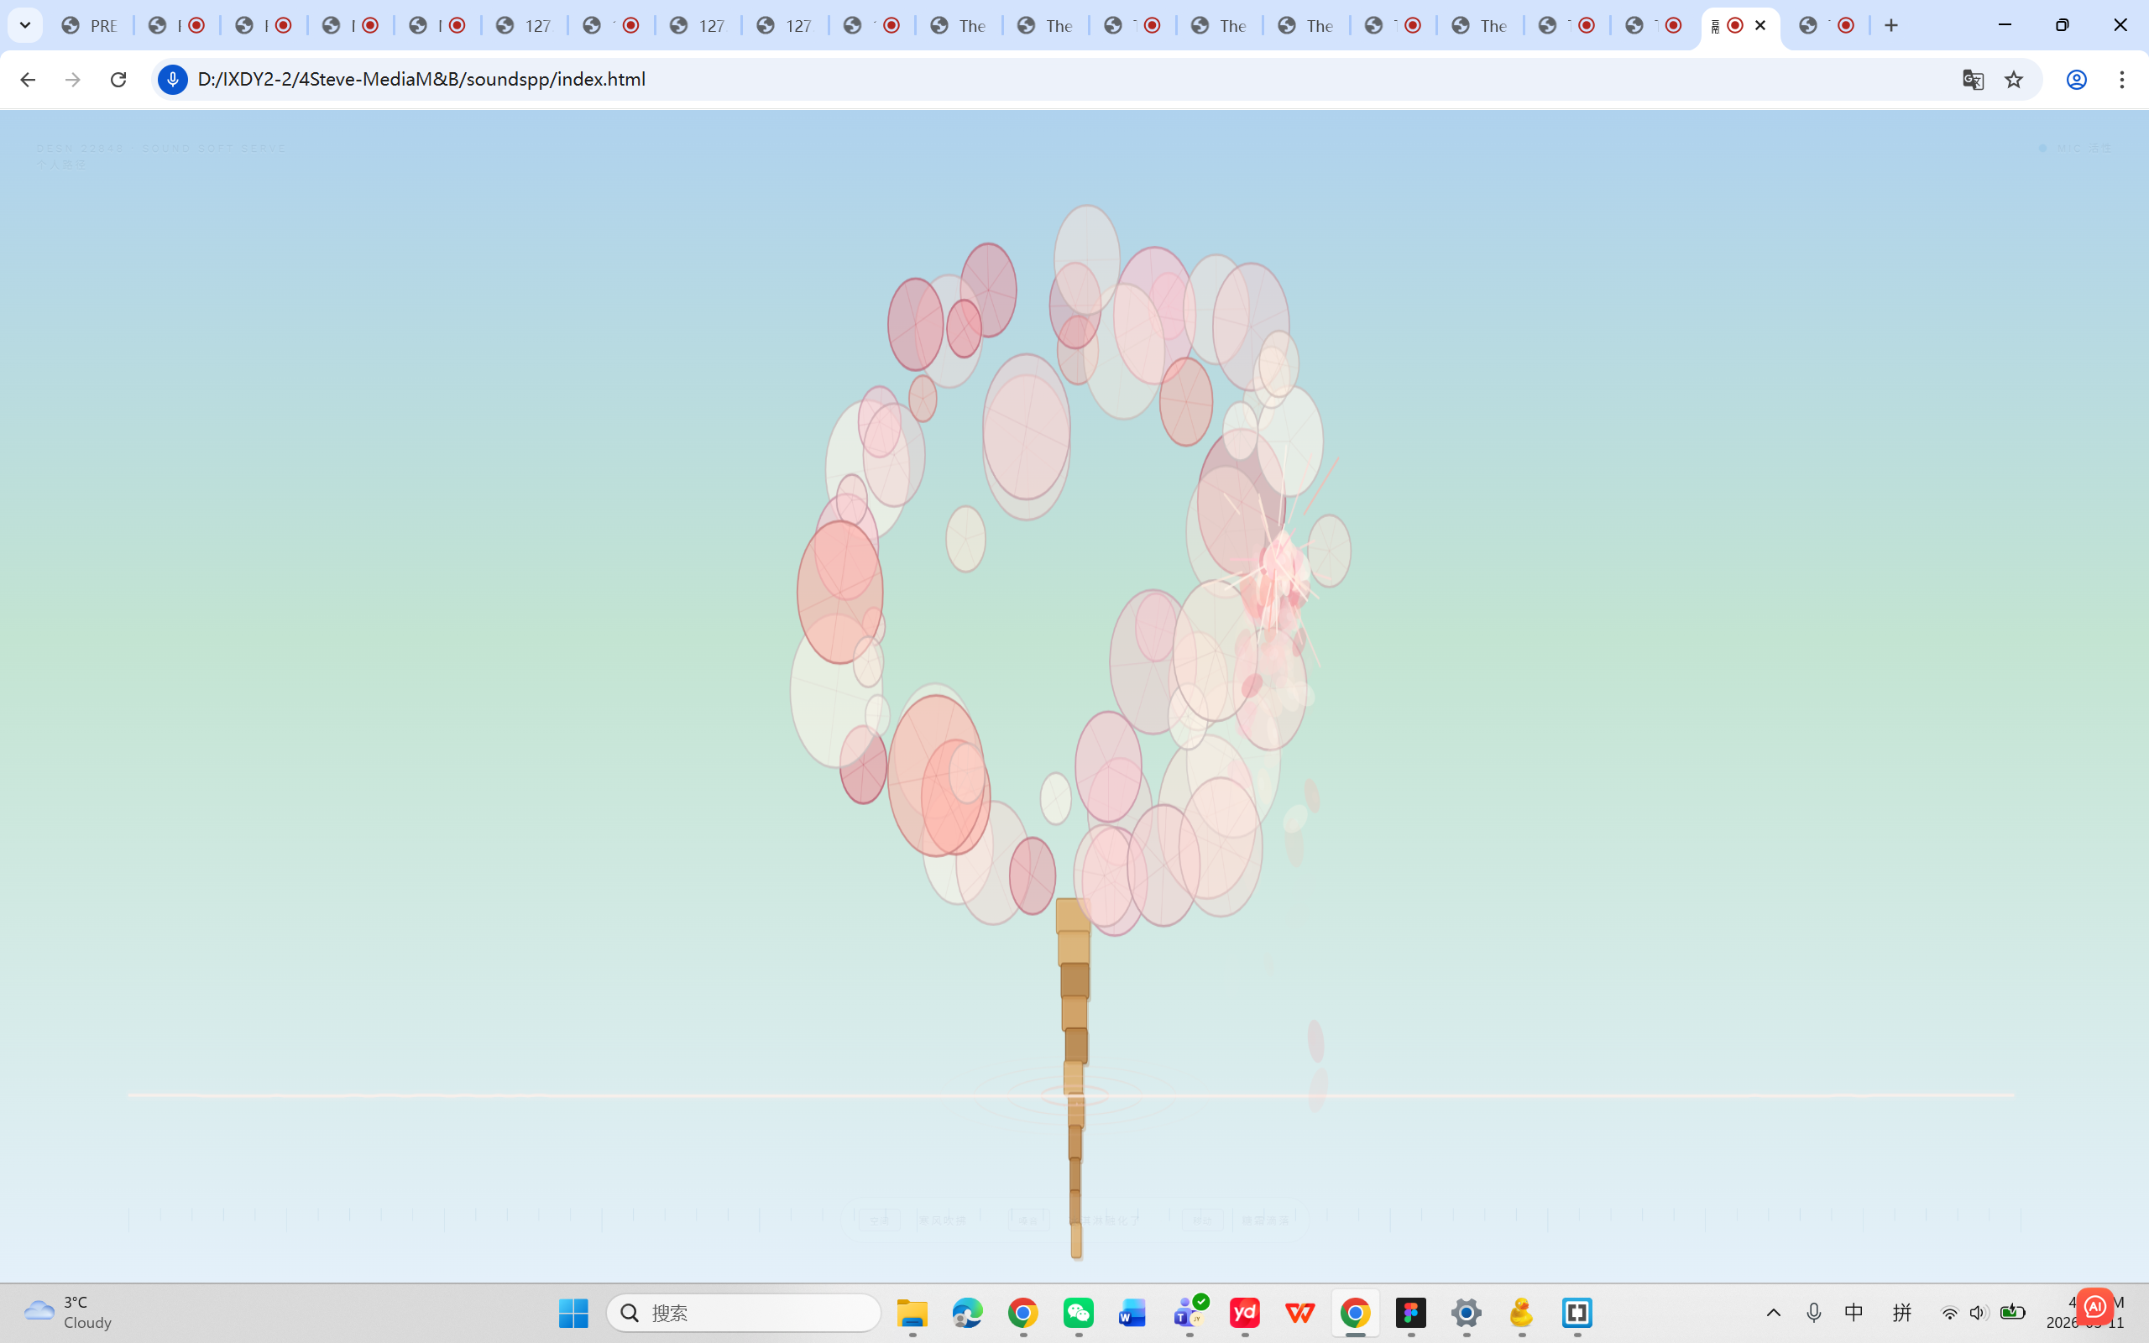Switch to the PRE tab
The height and width of the screenshot is (1343, 2149).
click(92, 26)
